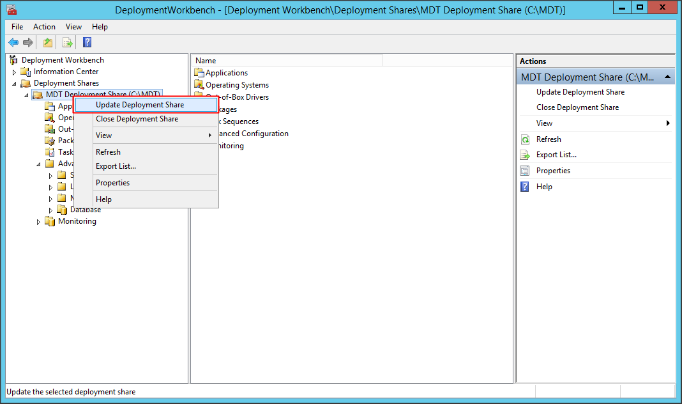Select Close Deployment Share in context menu

(x=137, y=119)
